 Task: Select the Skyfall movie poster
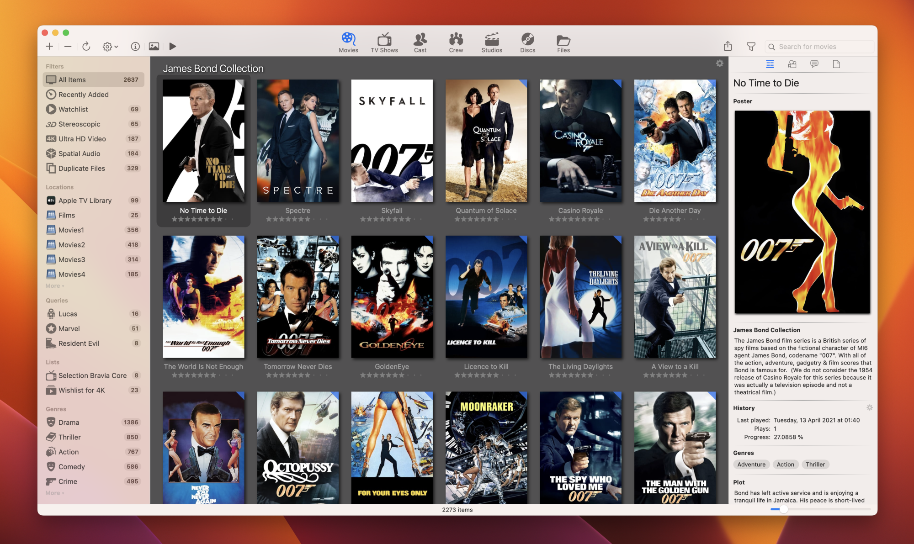(x=392, y=141)
